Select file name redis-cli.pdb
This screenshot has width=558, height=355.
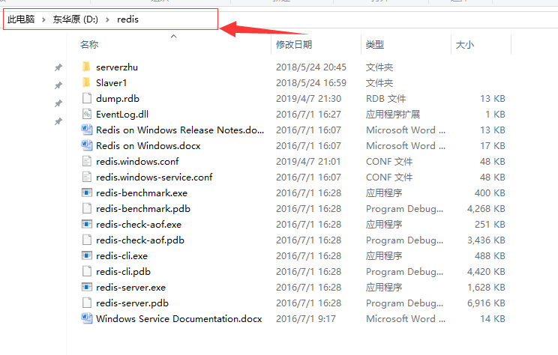click(x=123, y=271)
